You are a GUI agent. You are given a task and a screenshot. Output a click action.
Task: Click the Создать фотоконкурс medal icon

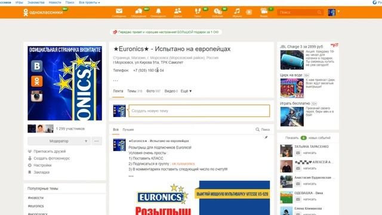(x=30, y=158)
